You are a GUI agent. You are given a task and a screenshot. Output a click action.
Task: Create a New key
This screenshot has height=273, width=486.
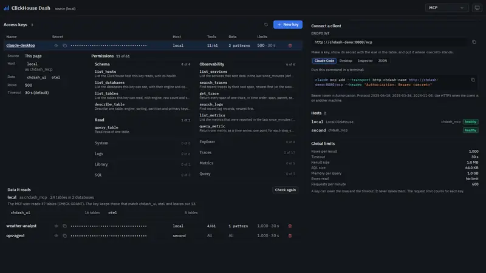pyautogui.click(x=287, y=24)
